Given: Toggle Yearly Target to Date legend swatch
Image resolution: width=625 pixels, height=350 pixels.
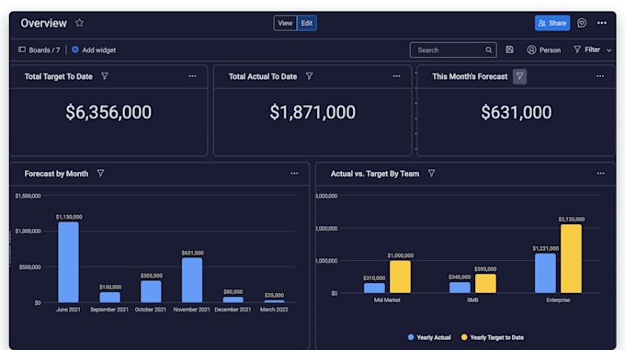Looking at the screenshot, I should (x=464, y=337).
